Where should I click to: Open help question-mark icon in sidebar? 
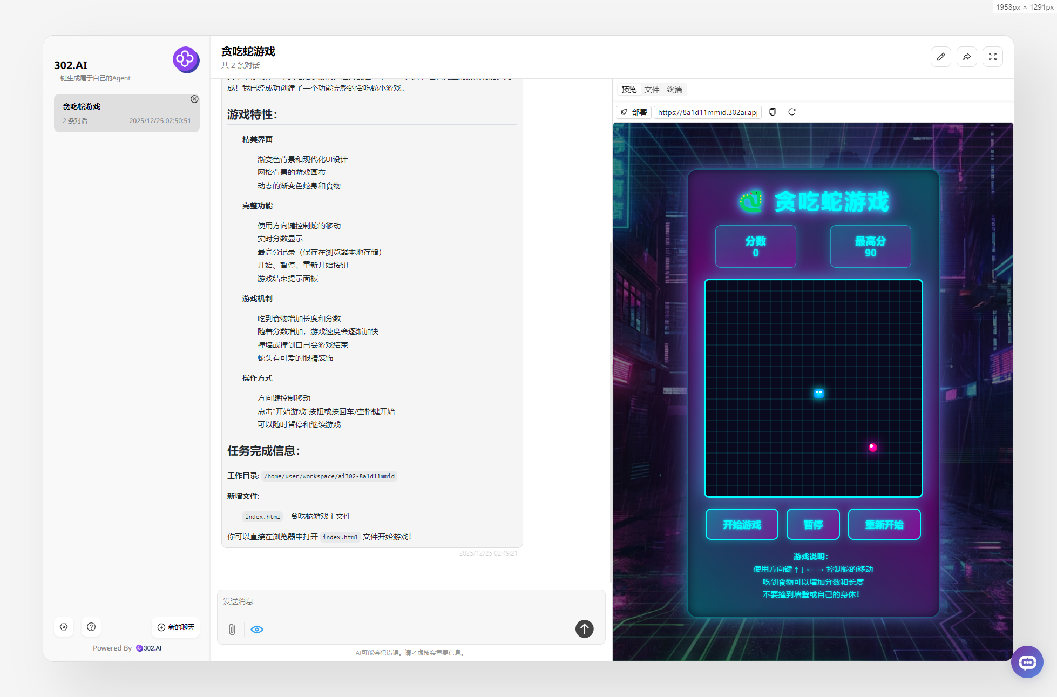pos(91,627)
